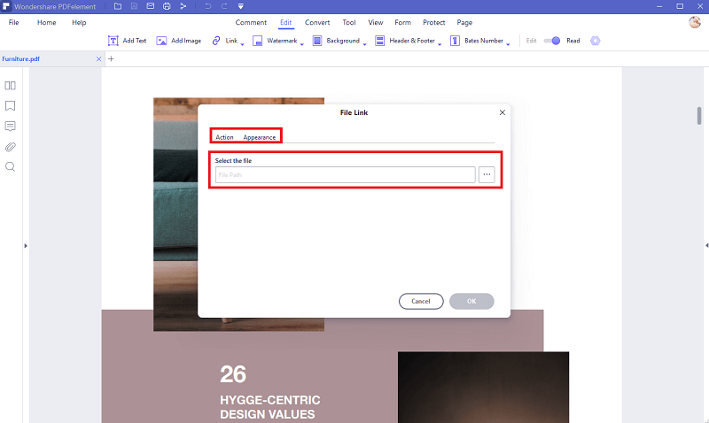Click OK in File Link dialog
Viewport: 709px width, 423px height.
471,301
